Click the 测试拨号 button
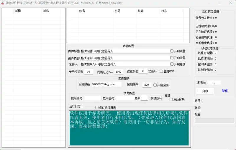Screen dimensions: 236x150 tap(156, 99)
